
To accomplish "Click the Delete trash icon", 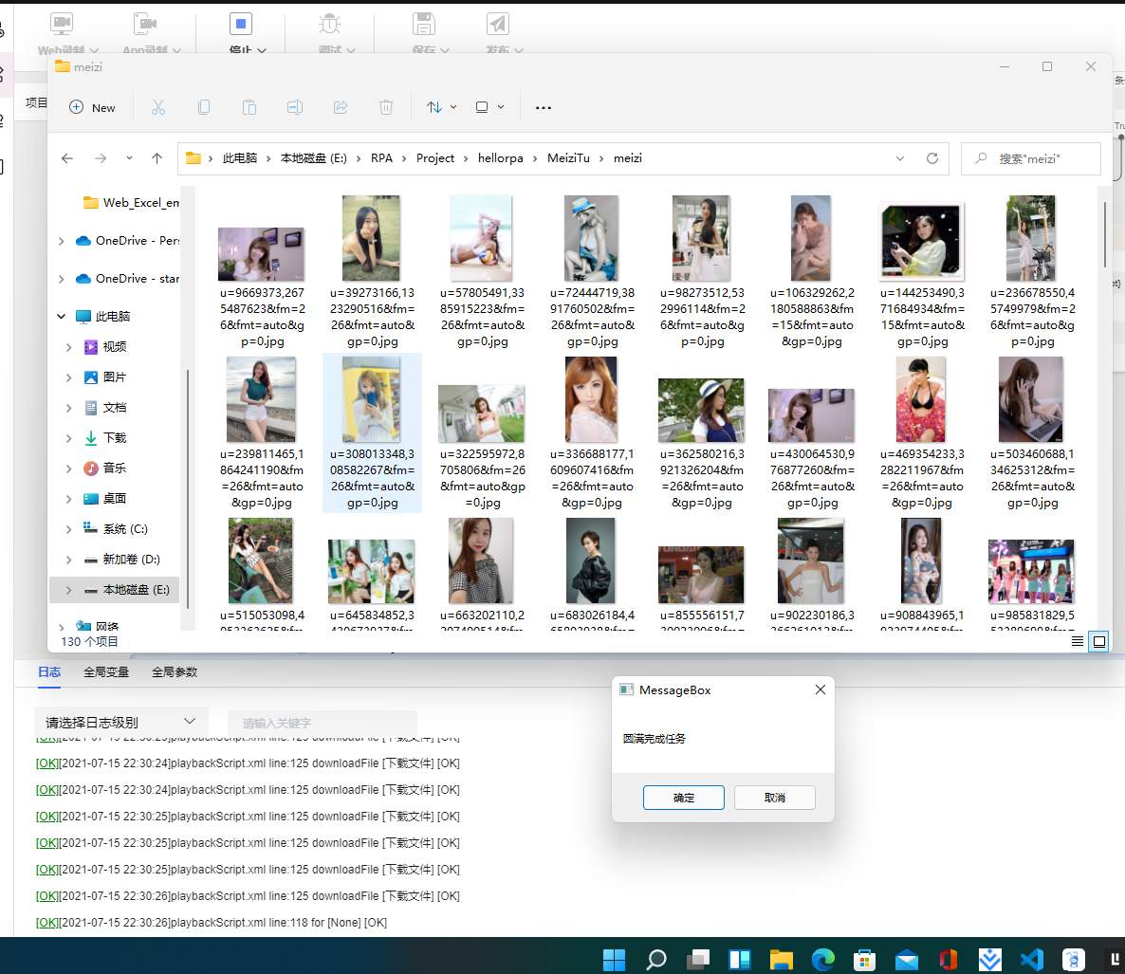I will click(x=386, y=107).
